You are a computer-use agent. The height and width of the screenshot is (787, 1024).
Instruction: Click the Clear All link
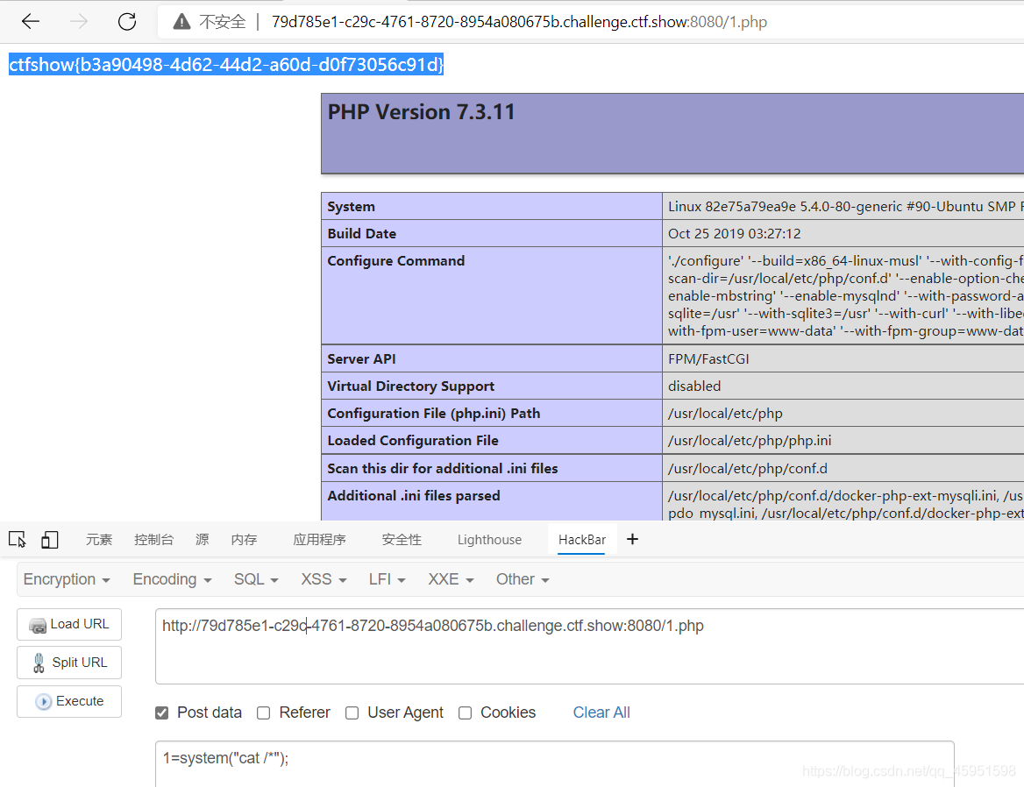click(601, 713)
